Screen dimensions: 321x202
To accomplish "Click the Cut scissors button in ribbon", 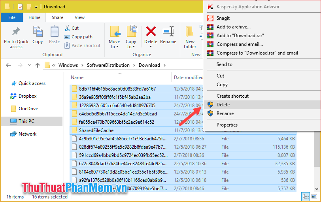I will [x=72, y=28].
